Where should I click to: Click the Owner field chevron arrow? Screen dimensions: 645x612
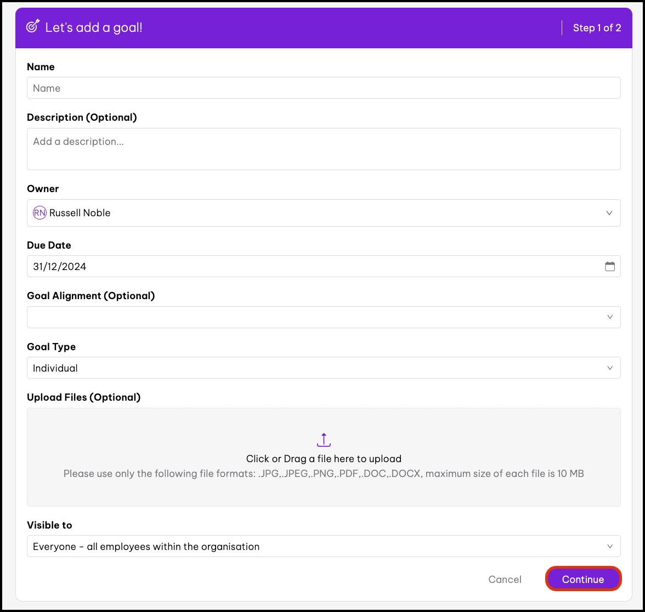pyautogui.click(x=609, y=213)
